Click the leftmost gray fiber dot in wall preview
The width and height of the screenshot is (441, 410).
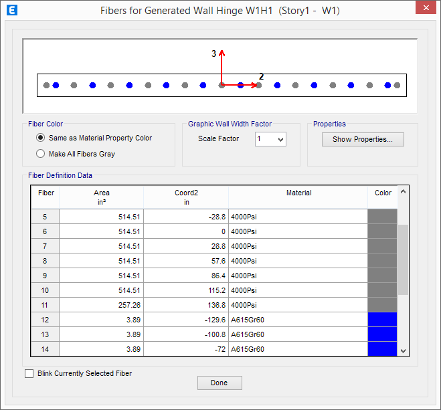pyautogui.click(x=46, y=85)
